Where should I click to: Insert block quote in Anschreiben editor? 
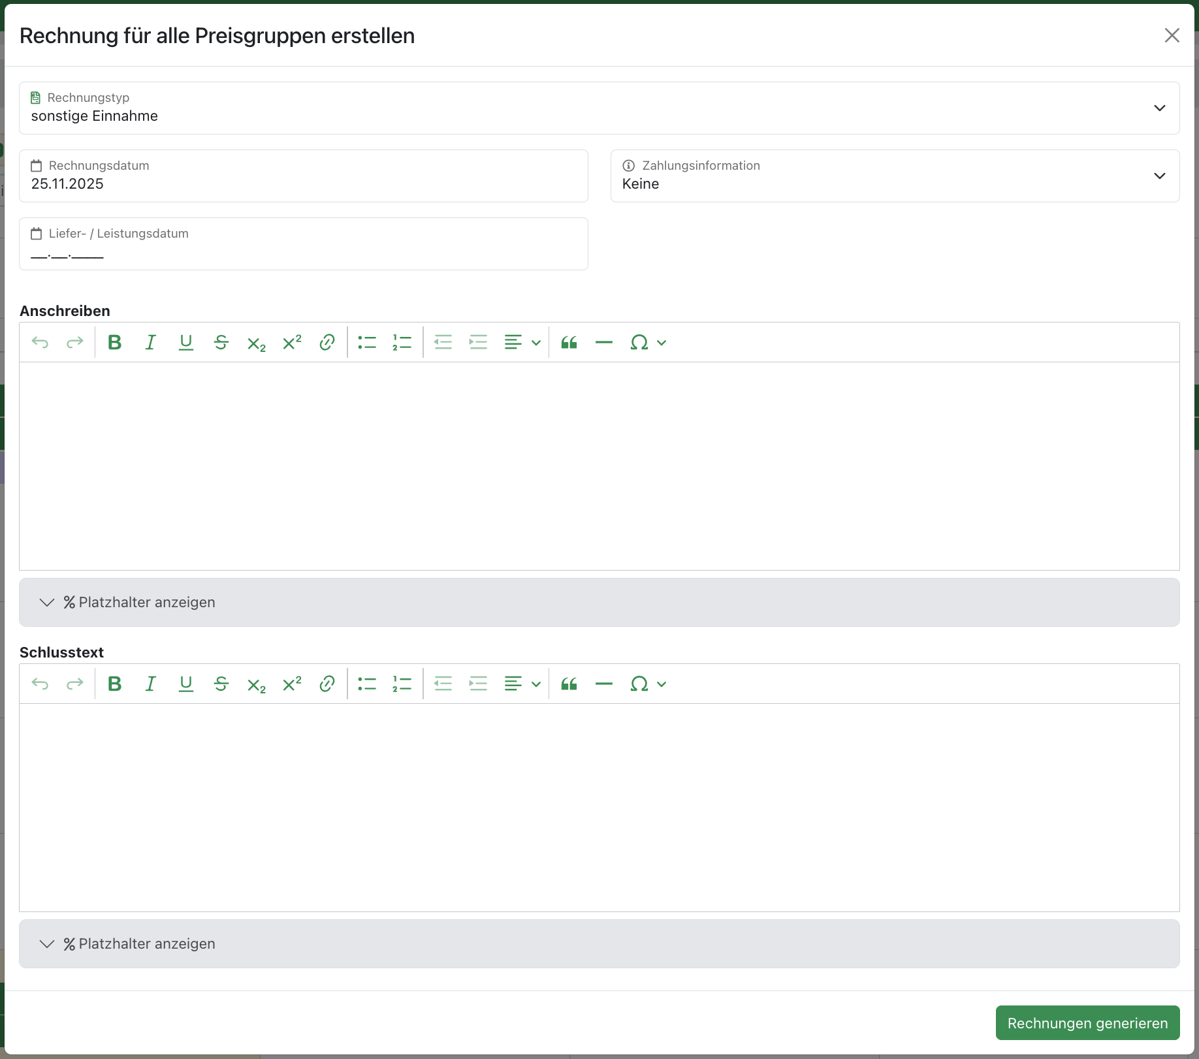click(569, 342)
